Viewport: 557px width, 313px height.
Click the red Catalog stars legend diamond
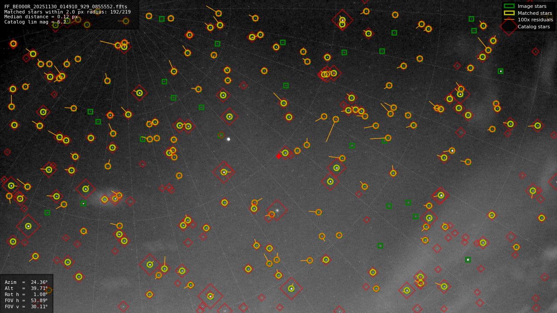509,27
